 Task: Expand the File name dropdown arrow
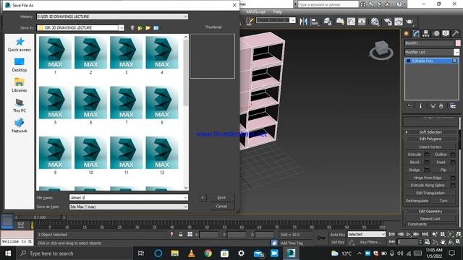(185, 197)
